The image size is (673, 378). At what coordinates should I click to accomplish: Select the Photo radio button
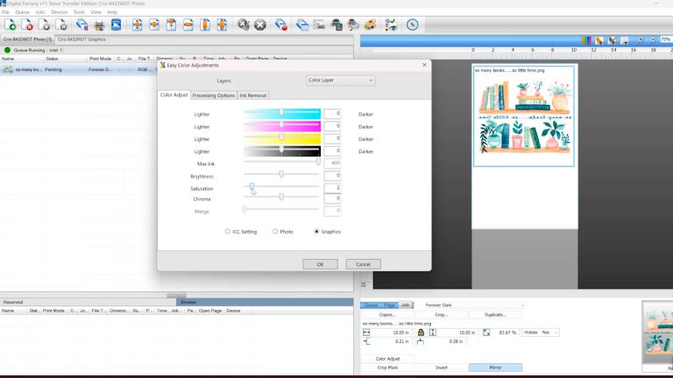(274, 231)
